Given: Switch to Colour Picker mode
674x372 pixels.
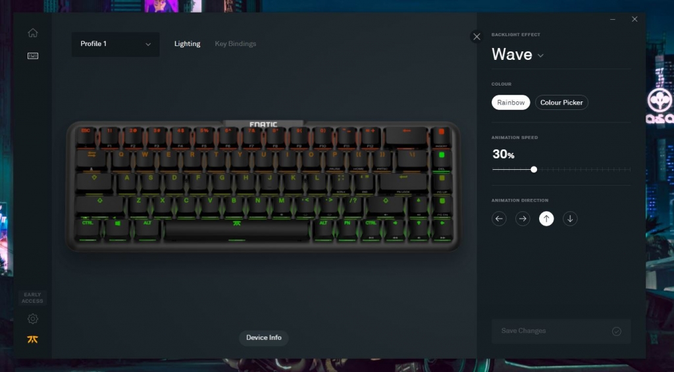Looking at the screenshot, I should click(x=561, y=102).
